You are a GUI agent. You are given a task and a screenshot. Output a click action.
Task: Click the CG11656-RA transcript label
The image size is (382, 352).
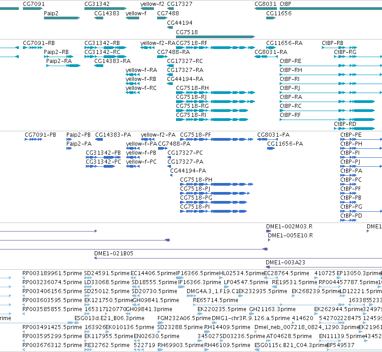[284, 43]
